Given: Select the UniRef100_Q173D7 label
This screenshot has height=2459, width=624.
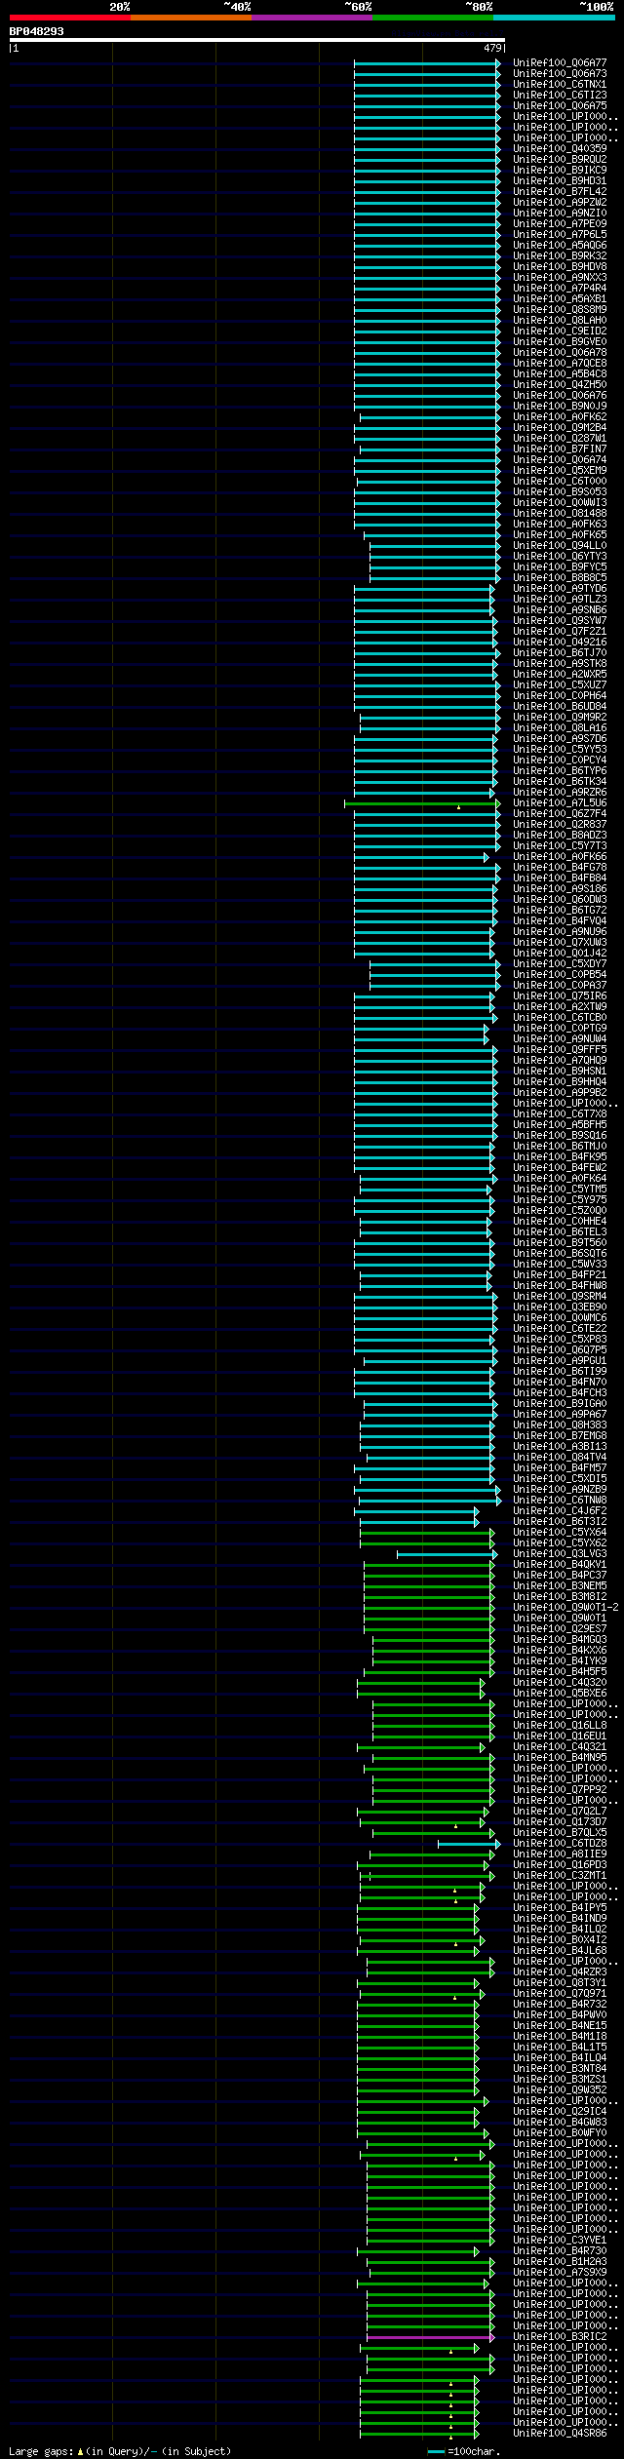Looking at the screenshot, I should click(x=560, y=1822).
